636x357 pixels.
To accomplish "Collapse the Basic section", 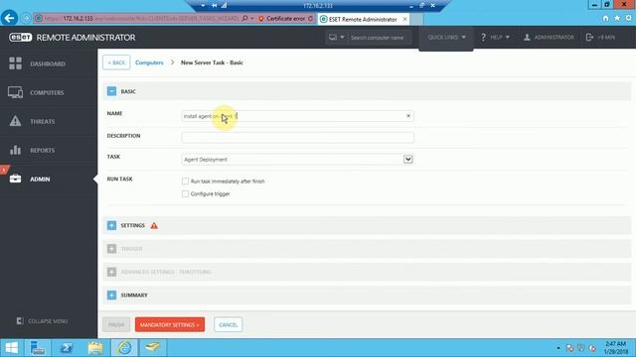I will pos(111,91).
